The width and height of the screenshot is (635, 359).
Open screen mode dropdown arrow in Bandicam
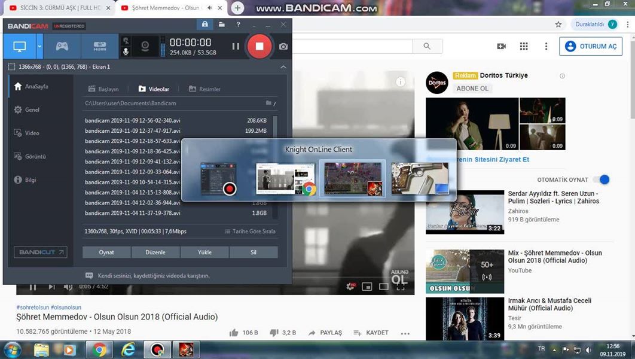coord(39,46)
